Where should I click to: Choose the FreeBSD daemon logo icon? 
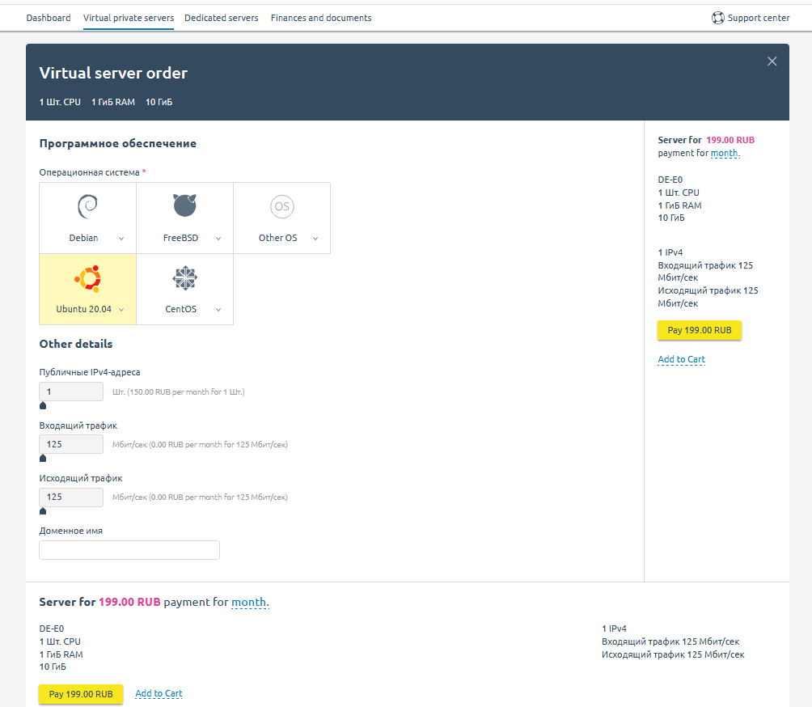tap(184, 205)
